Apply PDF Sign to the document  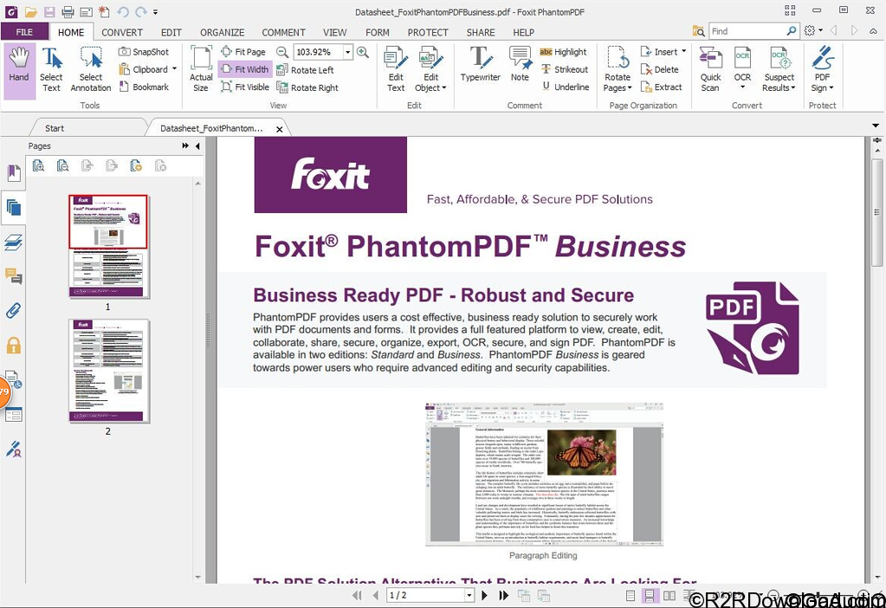click(x=821, y=68)
